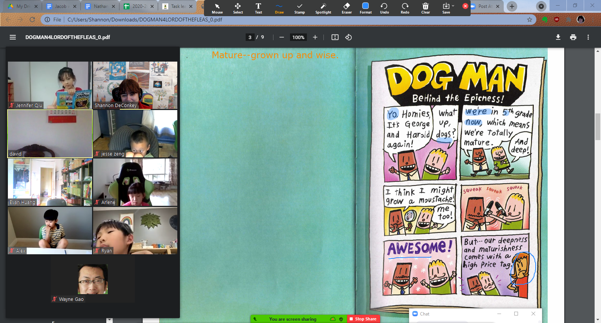Select Shannon DeConkey's video tile
This screenshot has width=601, height=323.
[x=135, y=85]
